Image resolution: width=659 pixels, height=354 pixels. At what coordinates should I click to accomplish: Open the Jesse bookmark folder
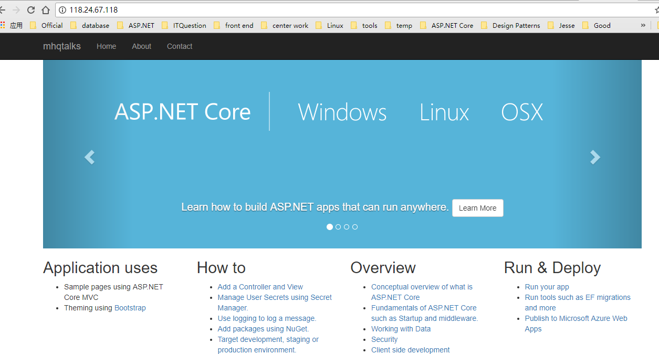561,25
